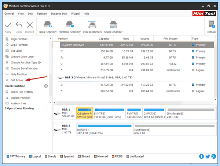The width and height of the screenshot is (220, 166).
Task: Sort by Capacity column header
Action: pyautogui.click(x=103, y=38)
